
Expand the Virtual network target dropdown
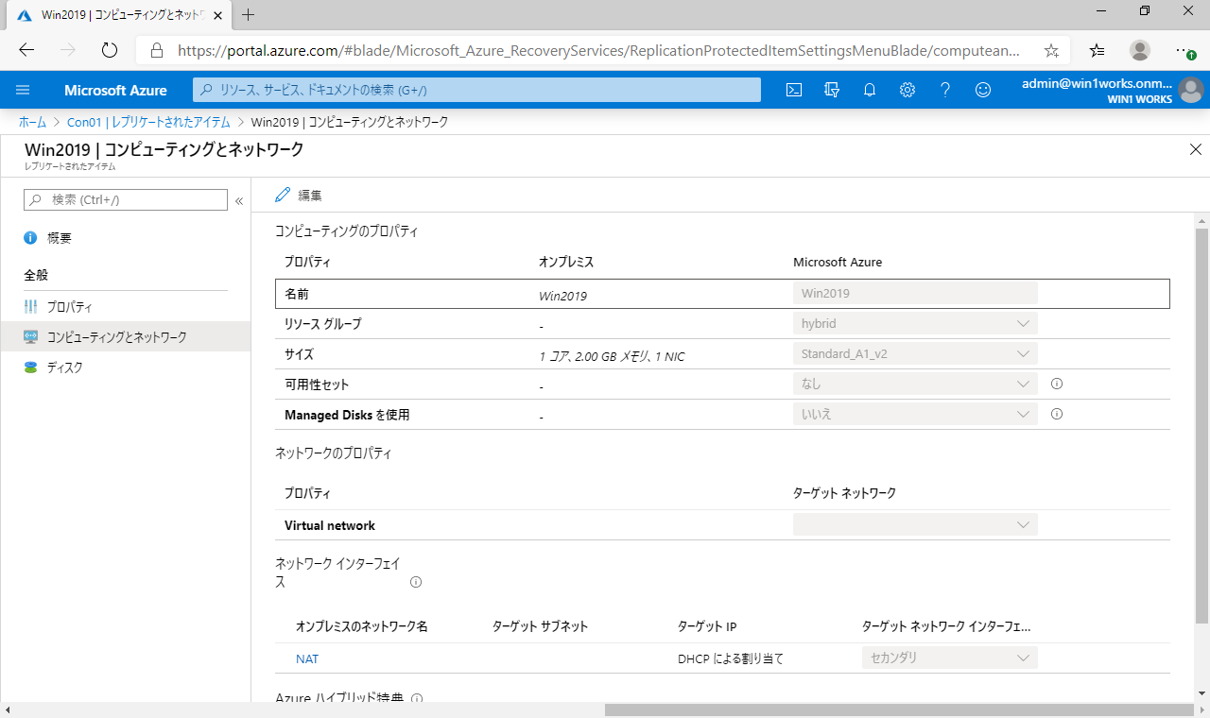coord(915,524)
